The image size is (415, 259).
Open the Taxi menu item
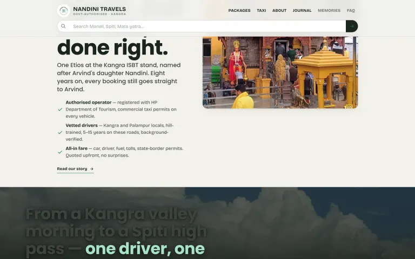(x=261, y=11)
